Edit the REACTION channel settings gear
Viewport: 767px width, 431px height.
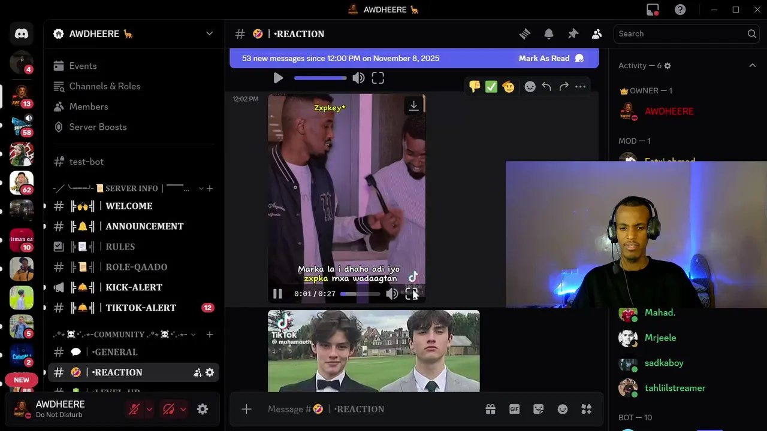coord(210,372)
